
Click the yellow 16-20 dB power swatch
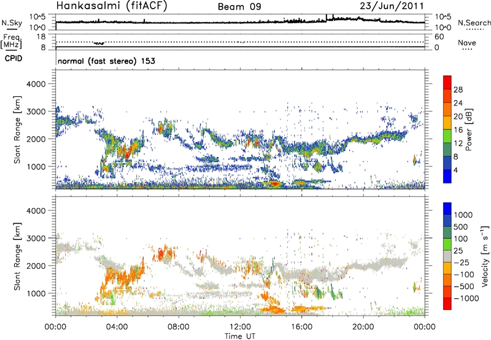click(447, 122)
